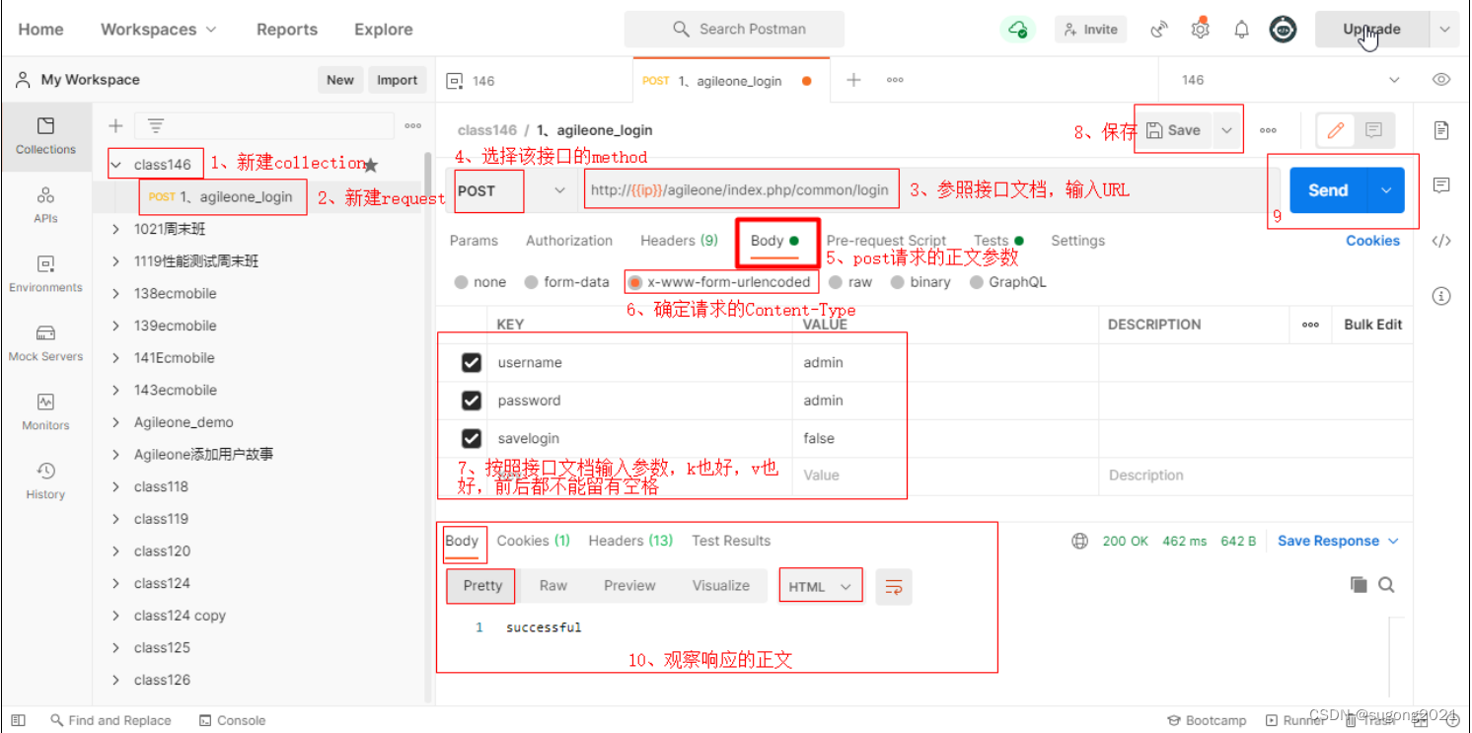This screenshot has width=1472, height=733.
Task: Switch to the Authorization tab
Action: click(x=569, y=241)
